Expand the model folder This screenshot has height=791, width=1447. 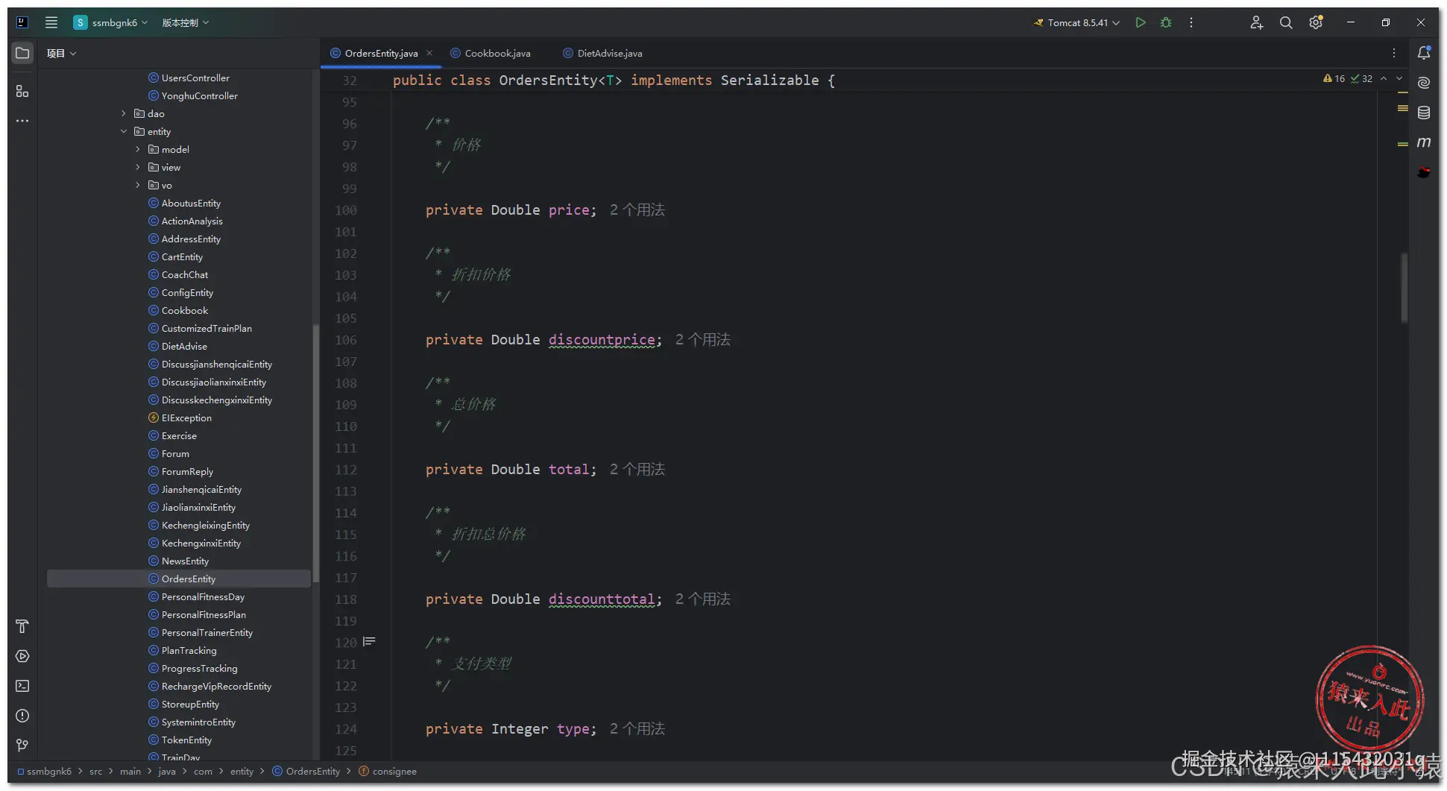138,149
